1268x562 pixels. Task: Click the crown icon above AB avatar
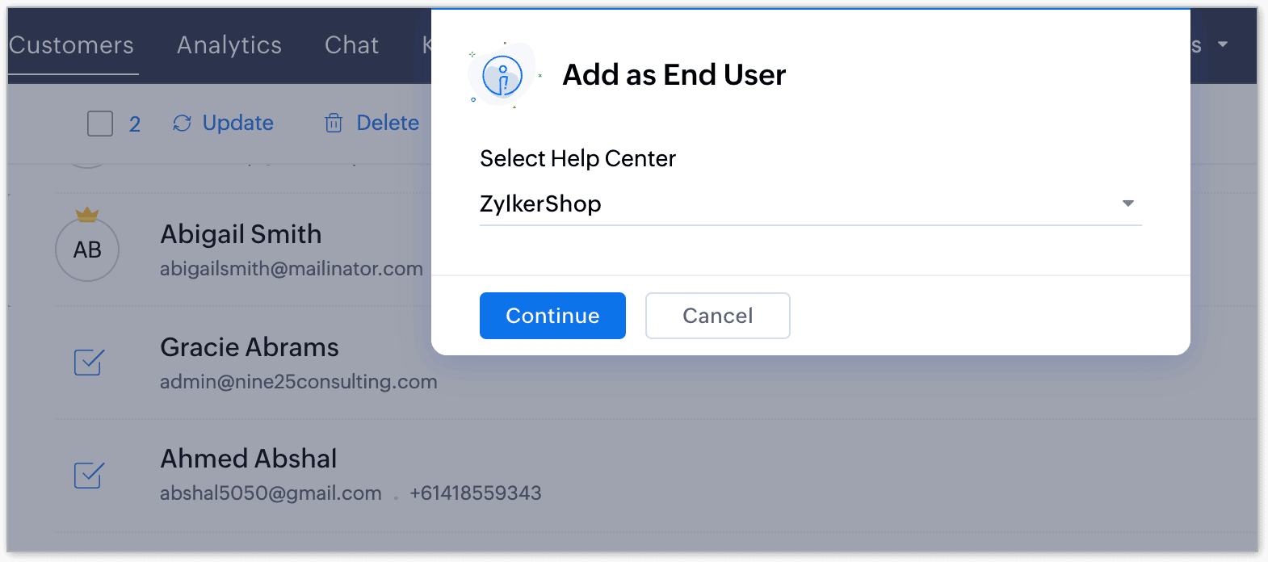click(87, 215)
